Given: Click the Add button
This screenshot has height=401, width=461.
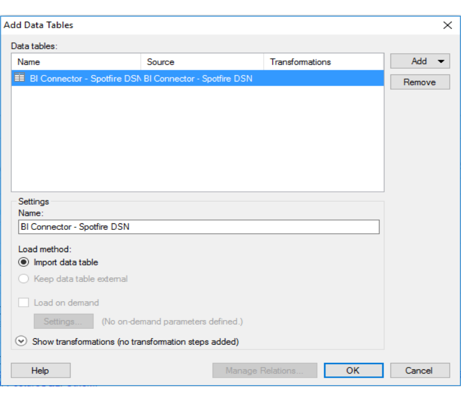Looking at the screenshot, I should (x=420, y=62).
